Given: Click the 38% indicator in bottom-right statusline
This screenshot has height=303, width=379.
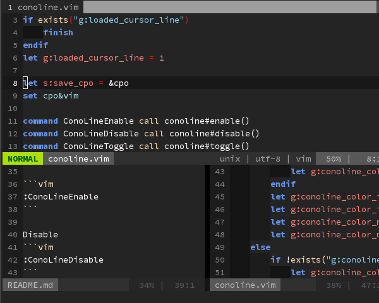Looking at the screenshot, I should click(x=334, y=285).
